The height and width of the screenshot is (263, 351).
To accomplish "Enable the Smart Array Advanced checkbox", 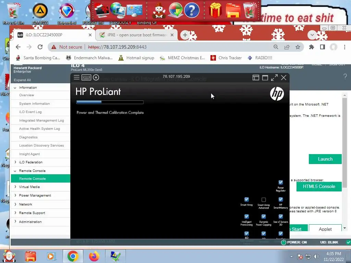I will click(x=264, y=200).
